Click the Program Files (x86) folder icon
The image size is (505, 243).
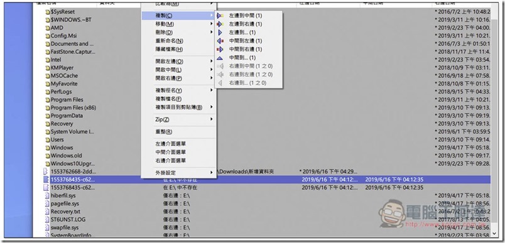click(x=48, y=108)
